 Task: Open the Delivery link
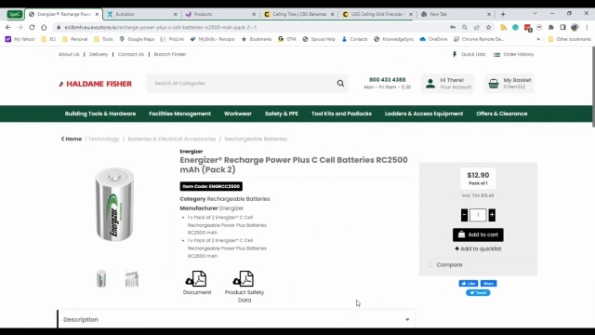99,54
